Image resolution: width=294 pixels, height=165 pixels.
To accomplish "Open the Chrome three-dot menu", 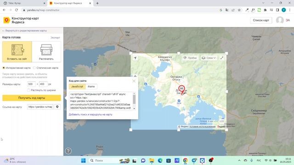I will pyautogui.click(x=290, y=10).
